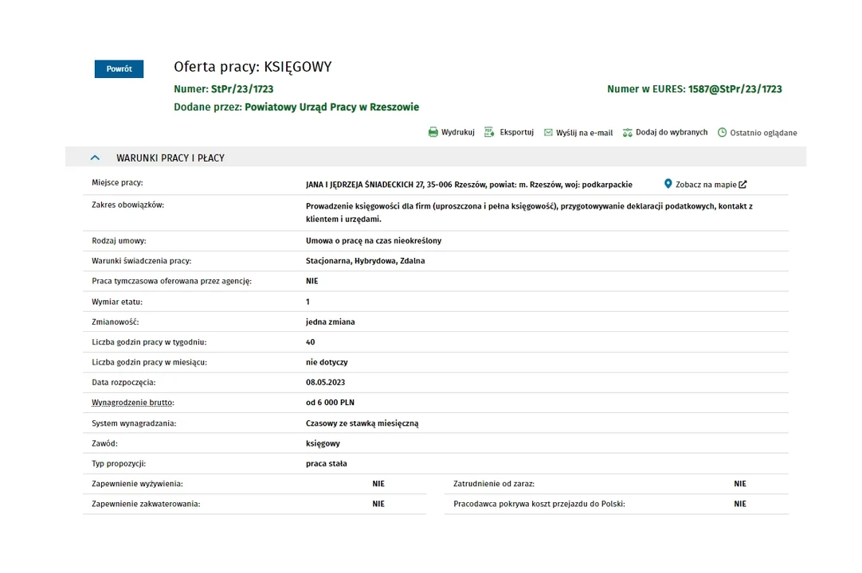The width and height of the screenshot is (862, 573).
Task: Click the clock icon for Ostatnio oglądane
Action: (723, 132)
